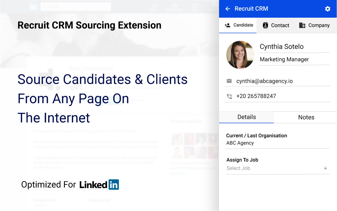This screenshot has height=211, width=337.
Task: Click the LinkedIn logo after Optimized For
Action: 99,185
